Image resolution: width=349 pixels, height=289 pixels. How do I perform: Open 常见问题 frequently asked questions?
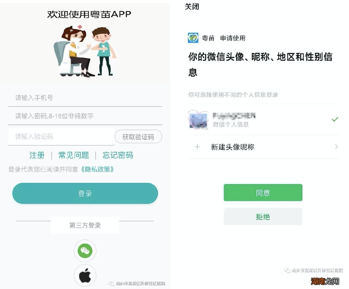click(73, 155)
